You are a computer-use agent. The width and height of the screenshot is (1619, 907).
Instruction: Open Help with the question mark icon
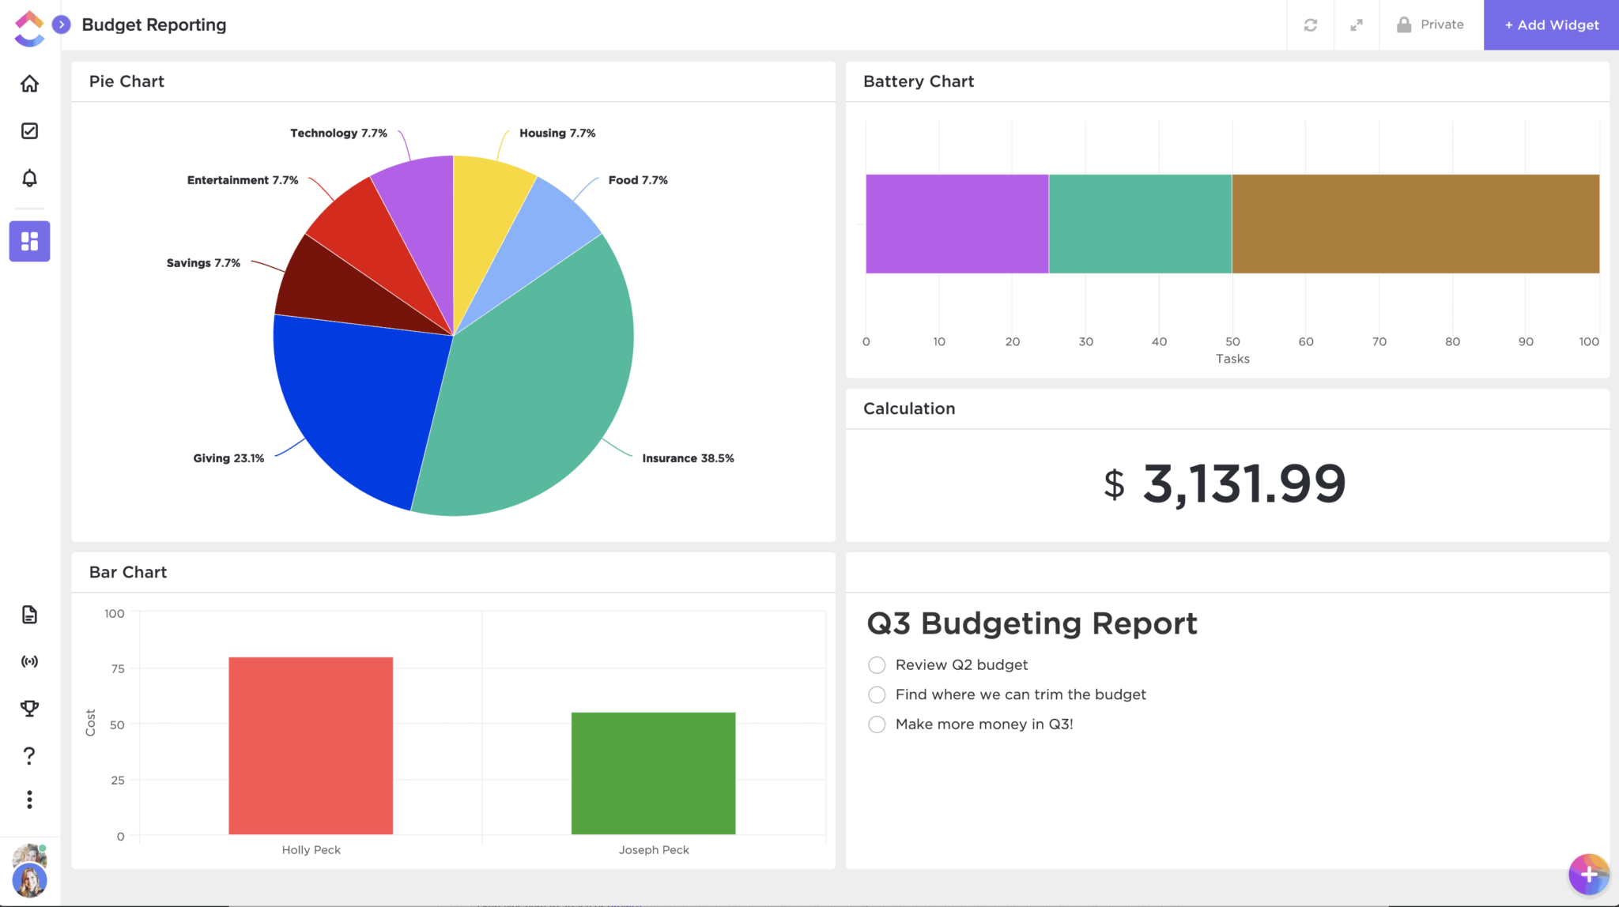[29, 755]
